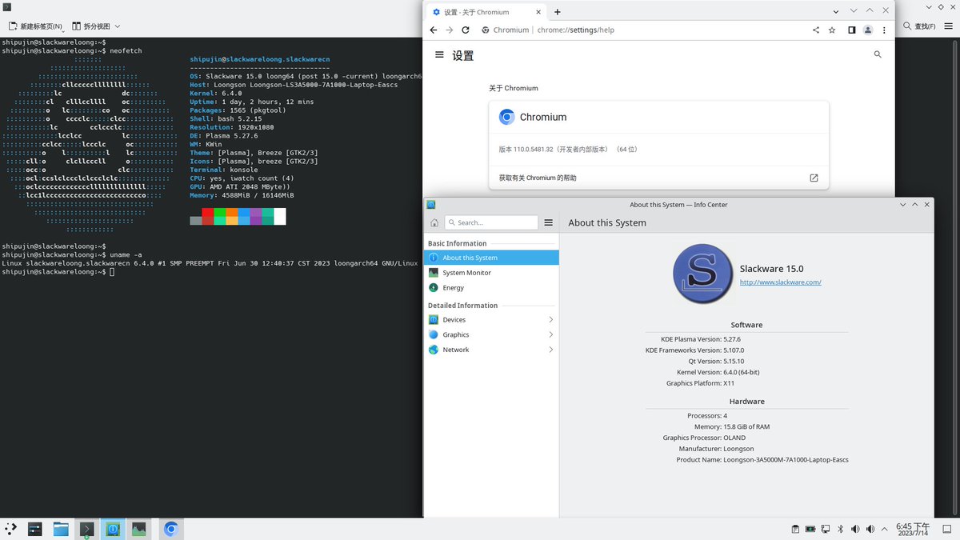This screenshot has width=960, height=540.
Task: Go to Info Center home icon
Action: point(434,222)
